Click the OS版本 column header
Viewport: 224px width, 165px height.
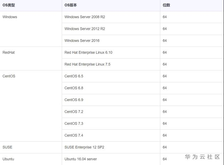tap(71, 5)
